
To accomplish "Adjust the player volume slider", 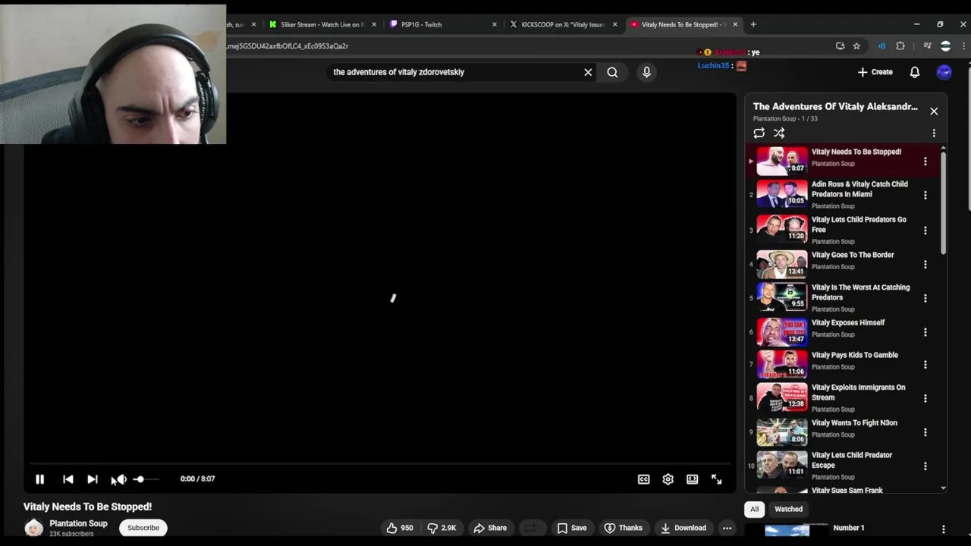I will coord(146,479).
